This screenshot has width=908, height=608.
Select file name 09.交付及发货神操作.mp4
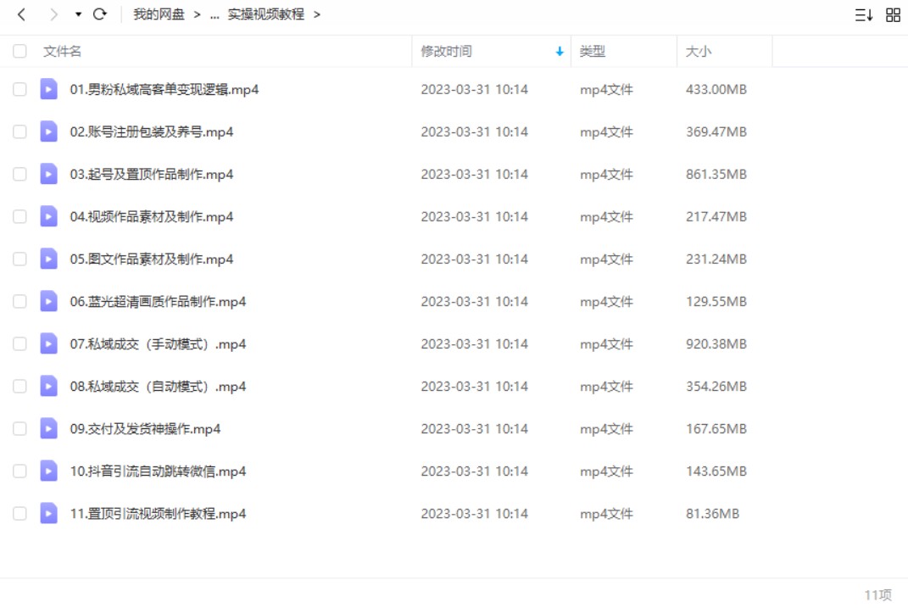[x=145, y=428]
